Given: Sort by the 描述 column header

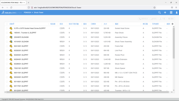Looking at the screenshot, I should [117, 24].
